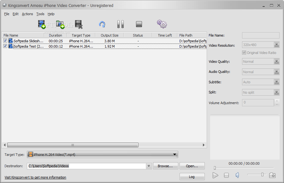284x183 pixels.
Task: Click the Remove Video toolbar icon
Action: pos(79,24)
